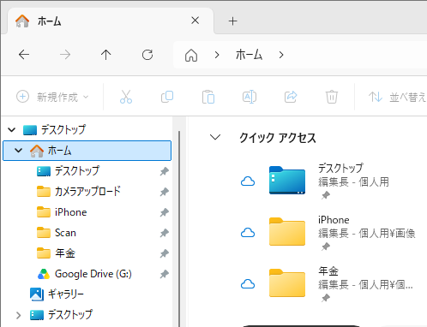Screen dimensions: 427x327
Task: Collapse top デスクトップ tree node
Action: tap(12, 130)
